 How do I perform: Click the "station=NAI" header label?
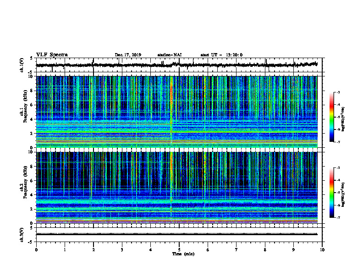170,55
